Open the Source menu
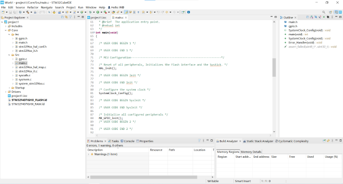343x184 pixels. (x=20, y=7)
